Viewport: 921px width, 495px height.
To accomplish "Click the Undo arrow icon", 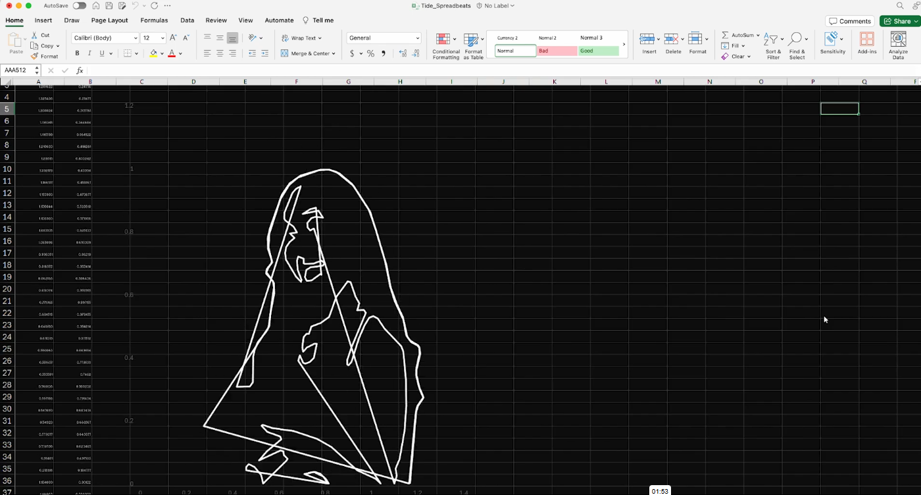I will (x=135, y=5).
